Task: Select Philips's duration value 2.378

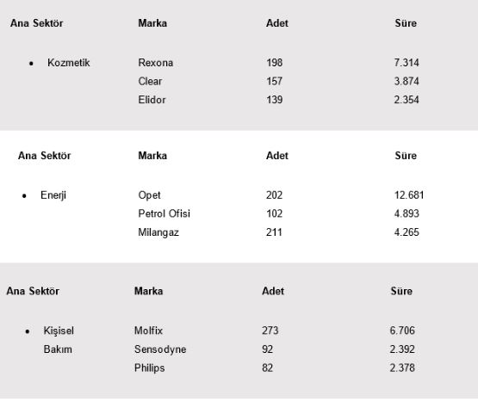Action: click(402, 368)
